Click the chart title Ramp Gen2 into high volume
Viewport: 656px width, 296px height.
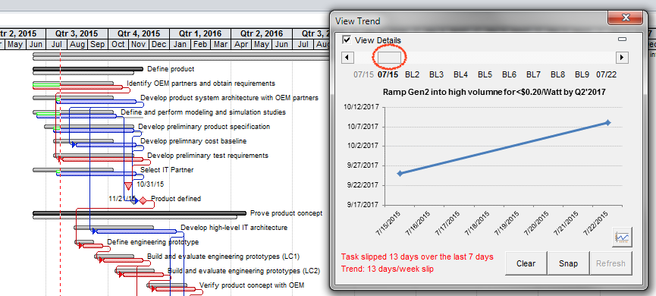click(494, 92)
